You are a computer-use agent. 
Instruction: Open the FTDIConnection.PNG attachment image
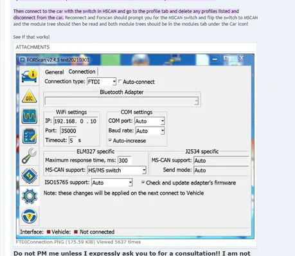pos(135,147)
